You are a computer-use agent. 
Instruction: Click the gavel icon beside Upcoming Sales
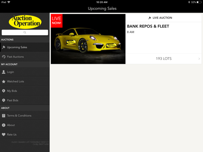(4, 47)
